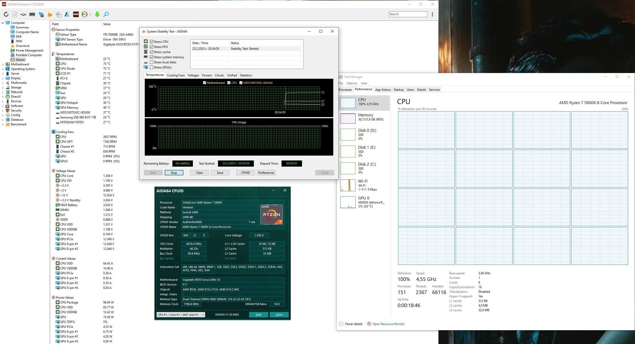Open the CPU performance thumbnail in Task Manager
This screenshot has height=344, width=635.
(348, 103)
